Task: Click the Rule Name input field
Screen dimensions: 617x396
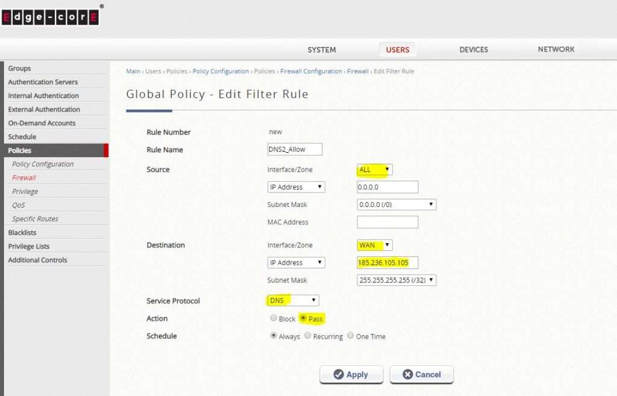Action: pyautogui.click(x=295, y=149)
